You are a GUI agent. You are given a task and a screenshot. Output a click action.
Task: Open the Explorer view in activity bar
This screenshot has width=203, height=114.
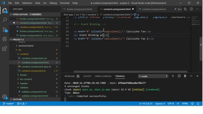tap(4, 10)
